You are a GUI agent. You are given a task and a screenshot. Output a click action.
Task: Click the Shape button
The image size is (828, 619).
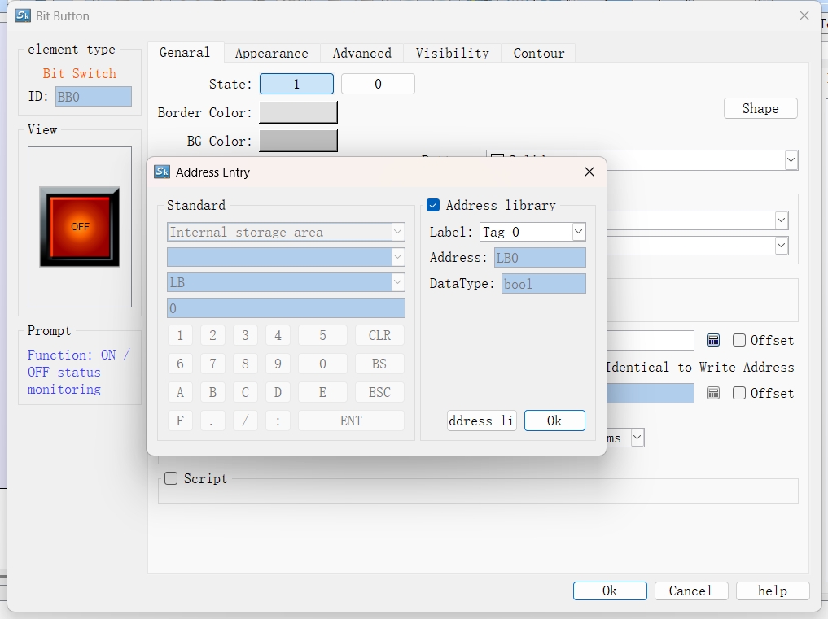tap(760, 108)
